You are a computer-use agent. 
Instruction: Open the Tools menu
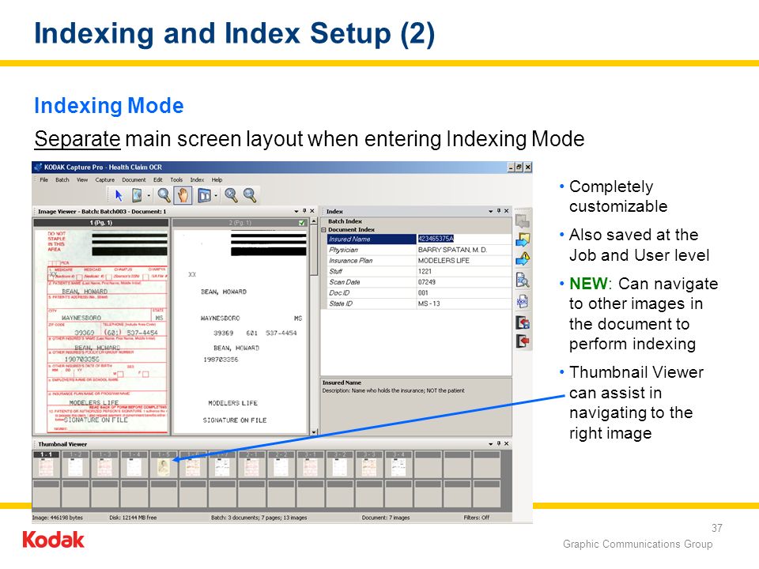176,179
